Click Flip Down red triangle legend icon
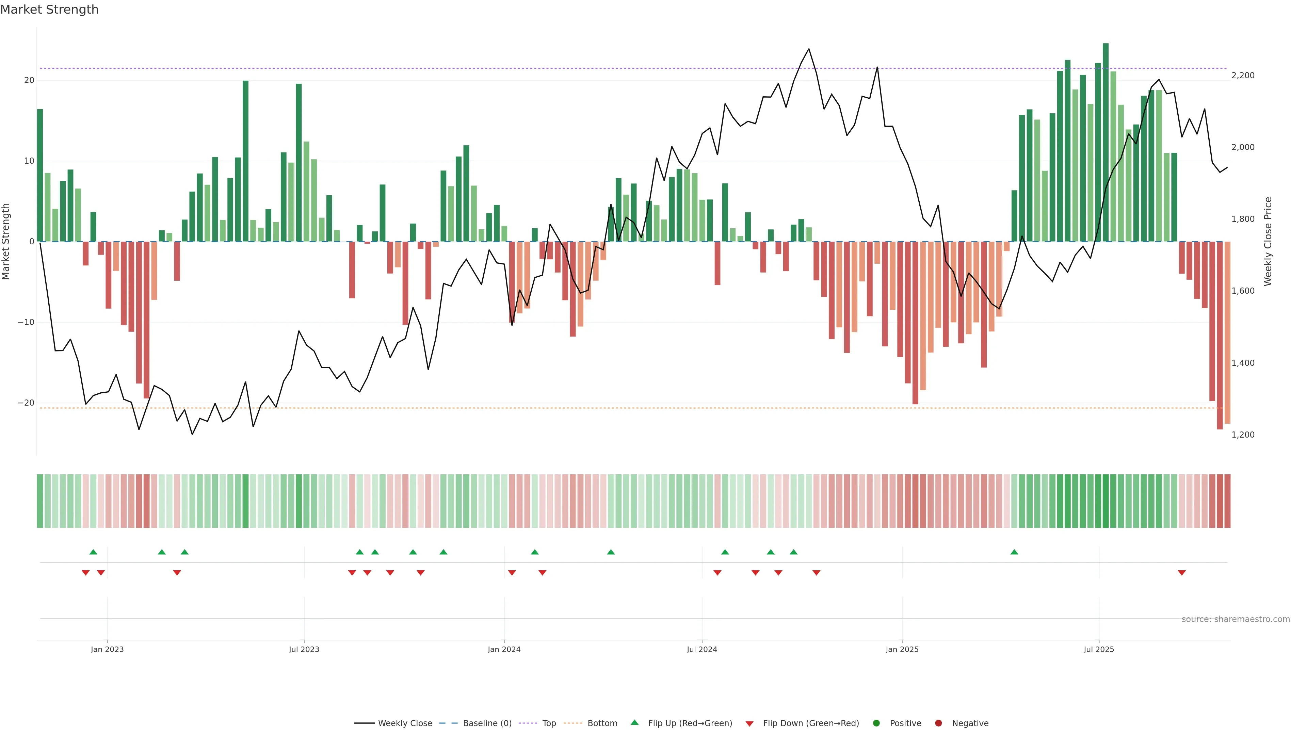 [x=749, y=724]
